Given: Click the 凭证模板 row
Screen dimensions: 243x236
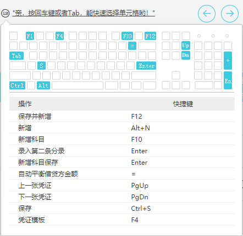Looking at the screenshot, I should point(122,220).
